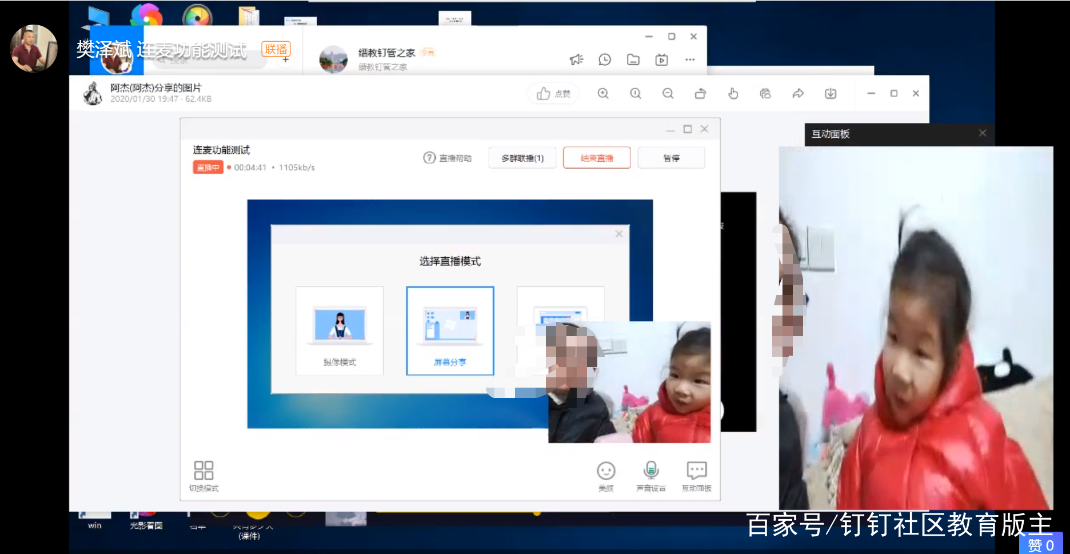
Task: Select the 屏幕分享 screen share card
Action: pos(450,330)
